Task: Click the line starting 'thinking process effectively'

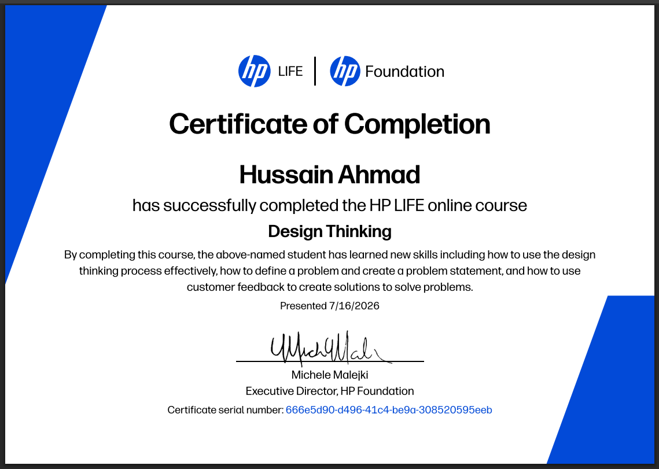Action: click(330, 271)
